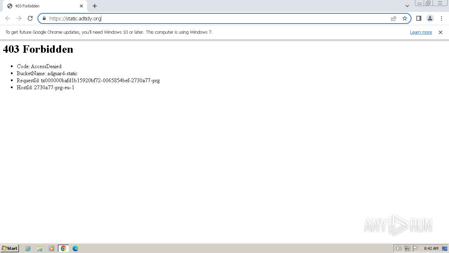Select 'HostId: 2730a77-prg-eu-1' line
449x253 pixels.
click(x=46, y=87)
